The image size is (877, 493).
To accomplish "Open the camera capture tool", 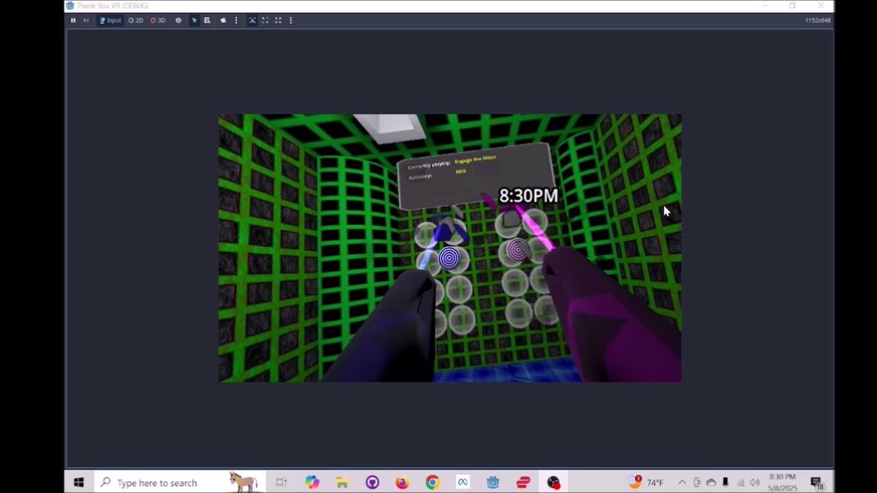I will [252, 20].
